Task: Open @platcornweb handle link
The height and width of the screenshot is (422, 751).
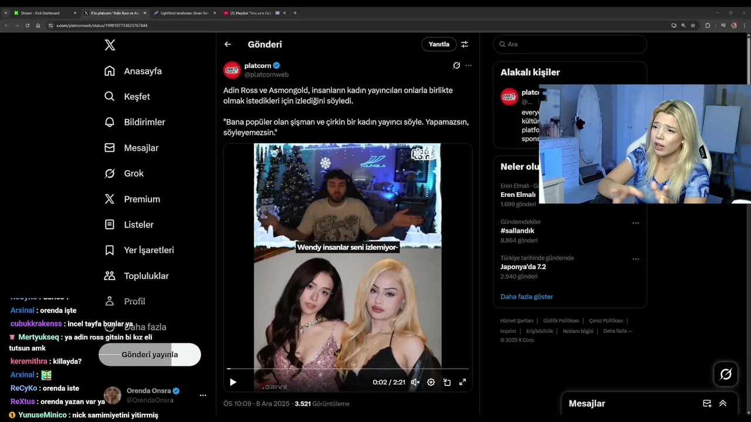Action: [266, 75]
